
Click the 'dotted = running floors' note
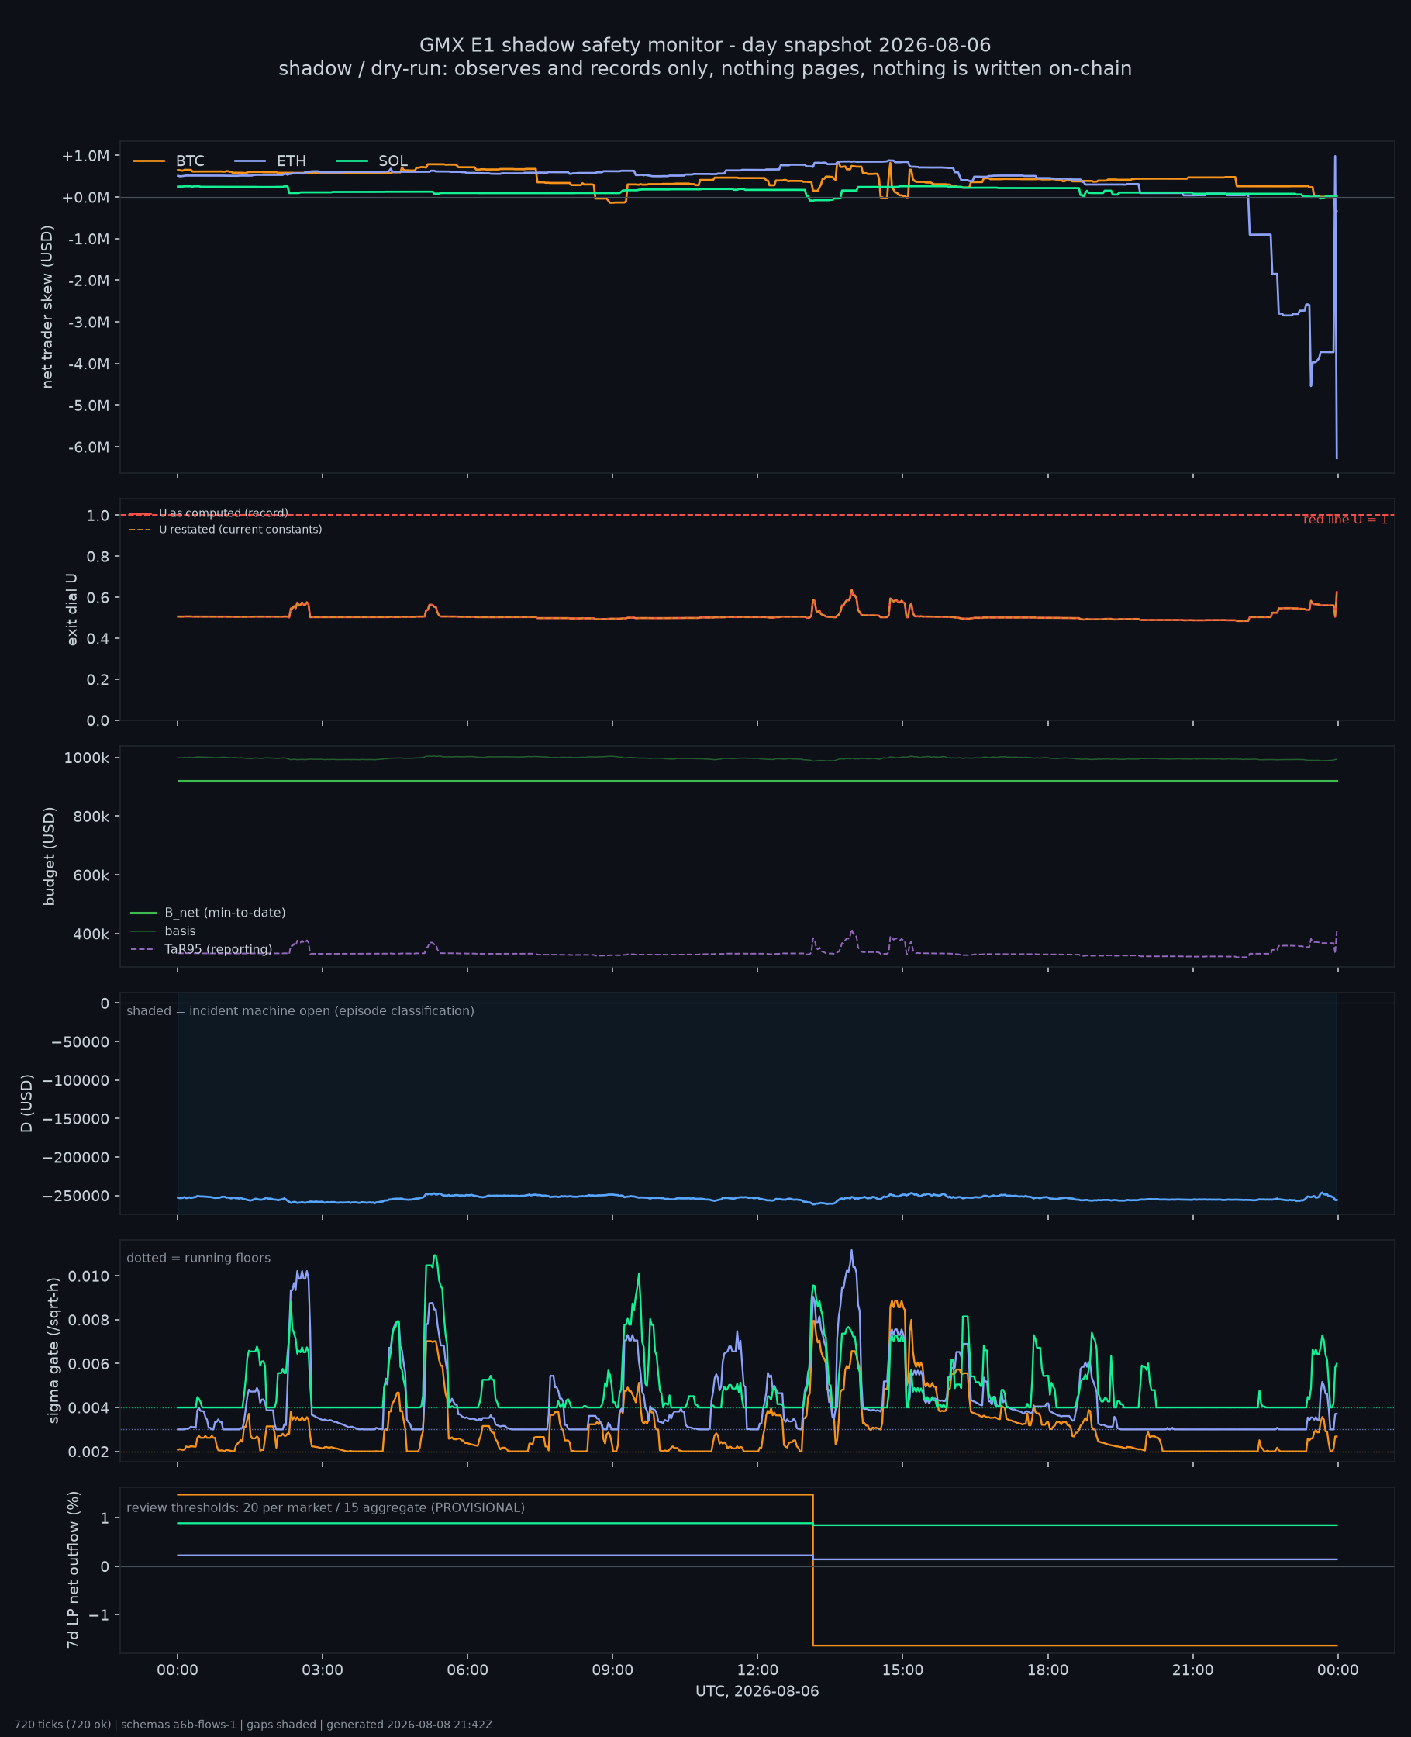198,1258
